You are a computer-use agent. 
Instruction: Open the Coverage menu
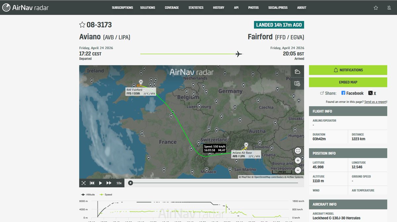point(172,8)
